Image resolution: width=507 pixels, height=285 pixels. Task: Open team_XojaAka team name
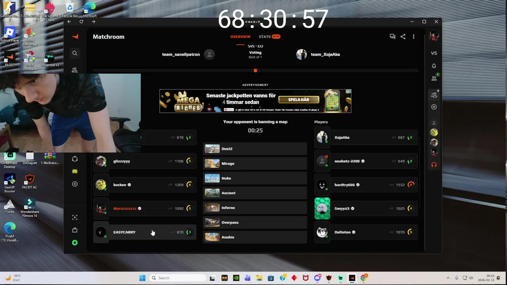tap(325, 54)
